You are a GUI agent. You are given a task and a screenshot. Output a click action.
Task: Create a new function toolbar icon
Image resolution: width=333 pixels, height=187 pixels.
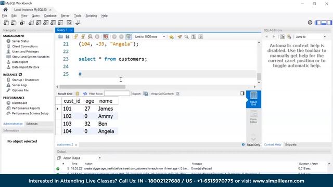pyautogui.click(x=60, y=22)
